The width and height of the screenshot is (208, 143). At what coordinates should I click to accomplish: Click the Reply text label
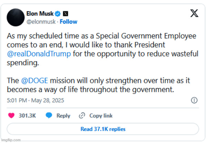click(64, 116)
